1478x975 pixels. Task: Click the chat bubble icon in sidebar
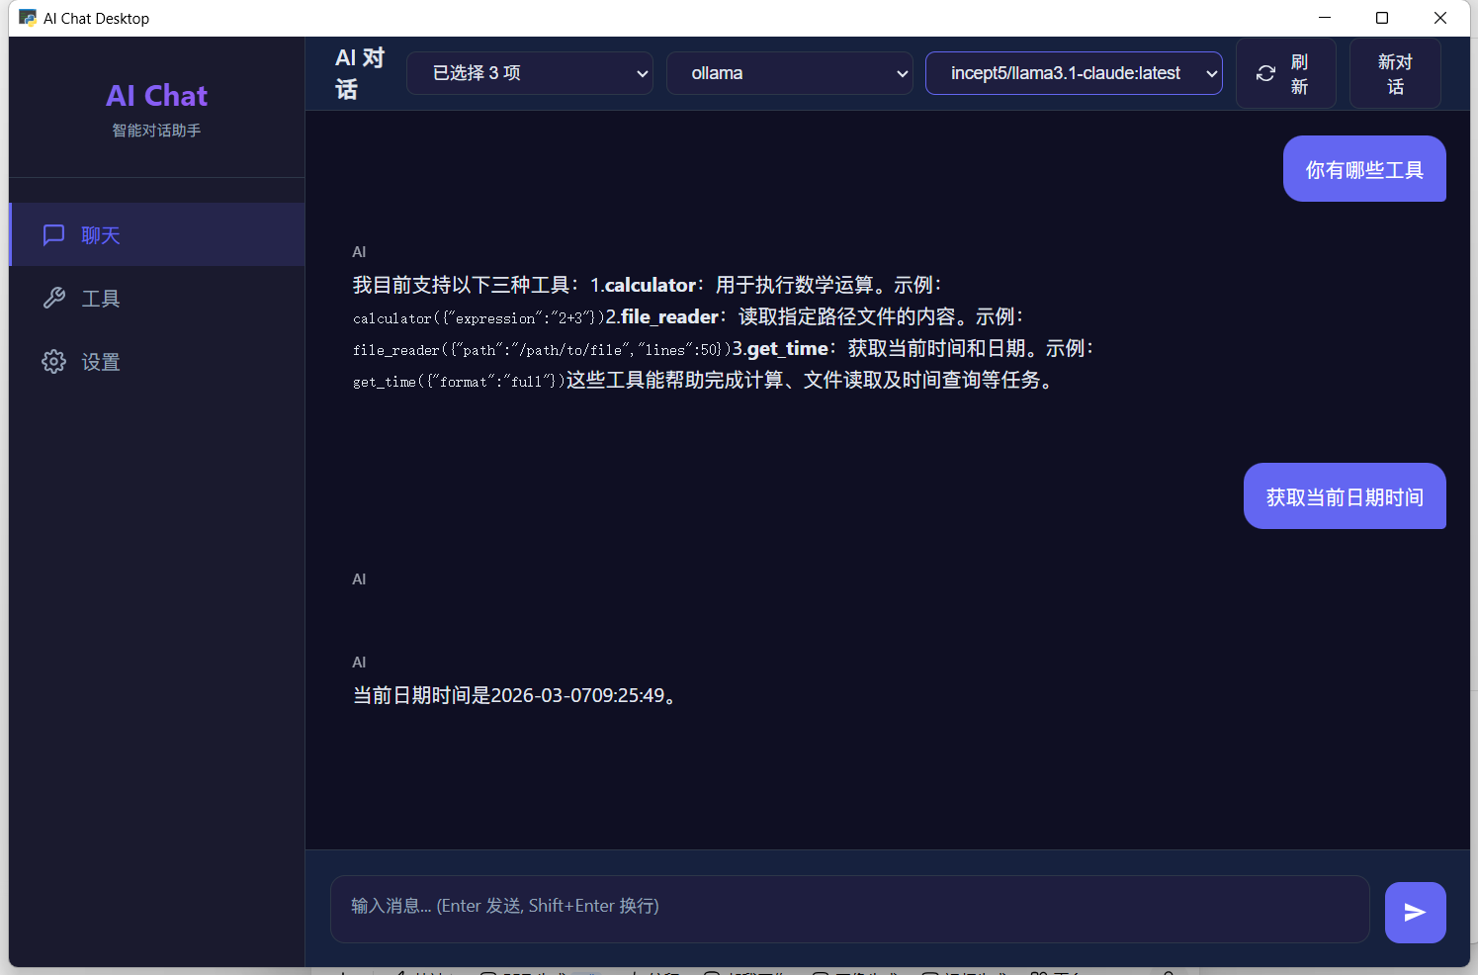pos(53,235)
